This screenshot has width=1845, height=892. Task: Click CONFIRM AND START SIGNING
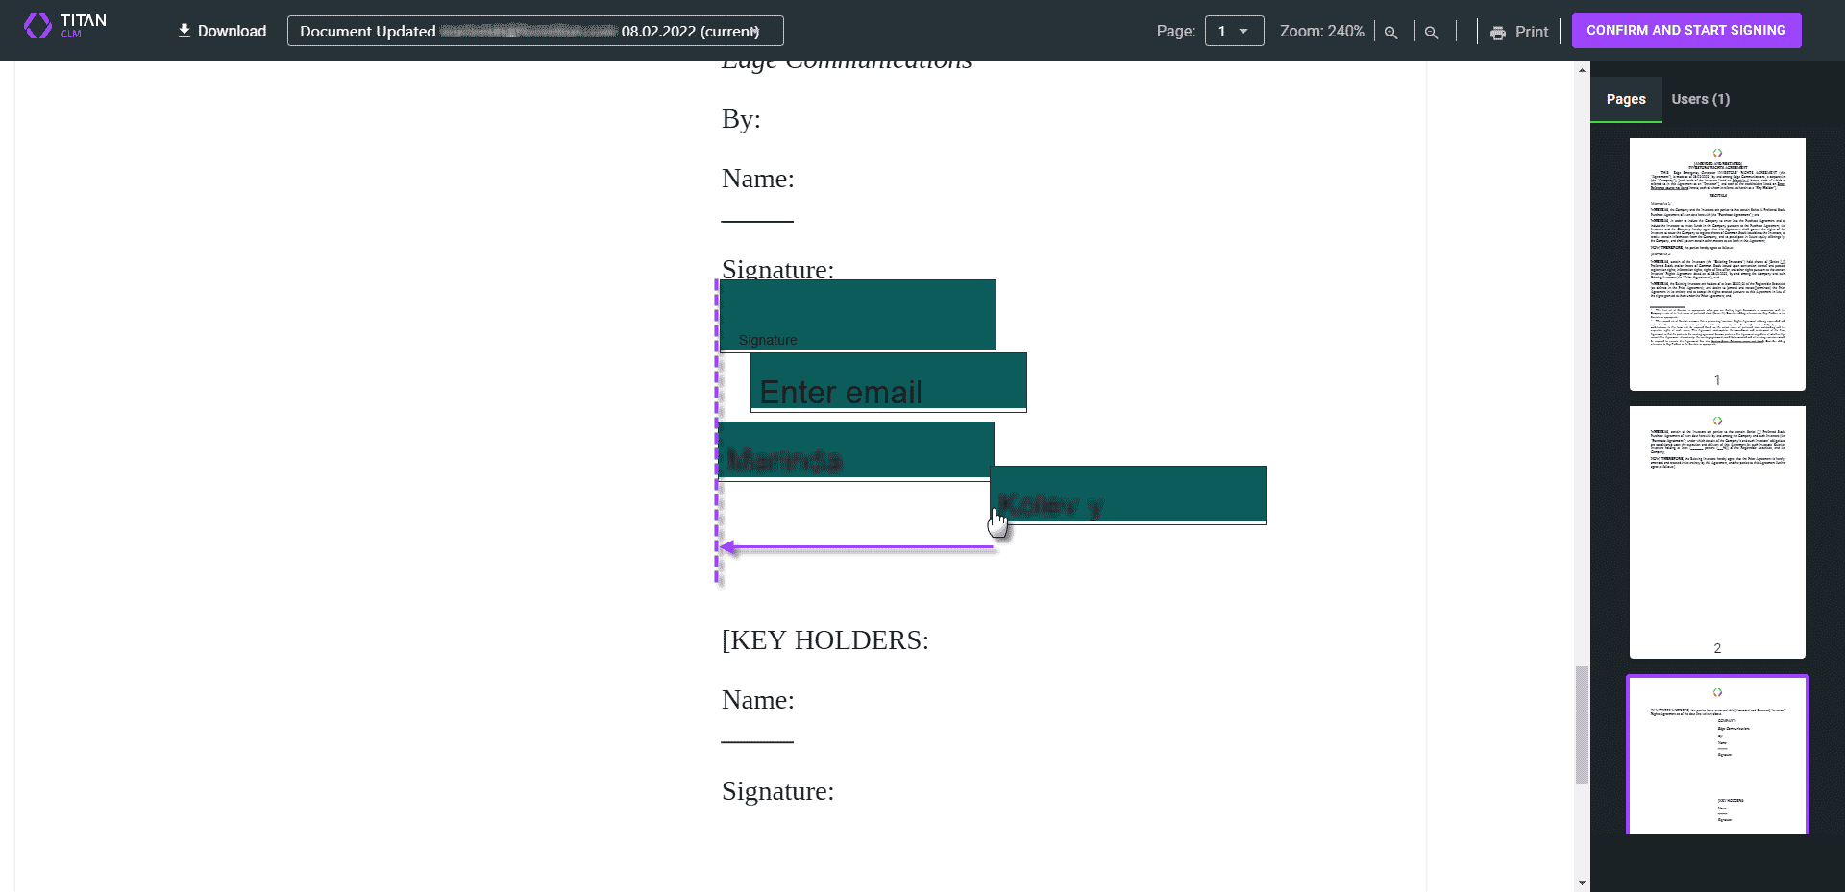point(1686,30)
